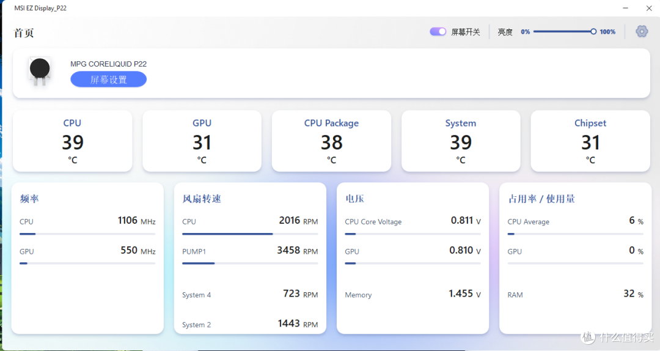Click the PUMP1 speed progress bar
This screenshot has width=660, height=351.
(250, 264)
